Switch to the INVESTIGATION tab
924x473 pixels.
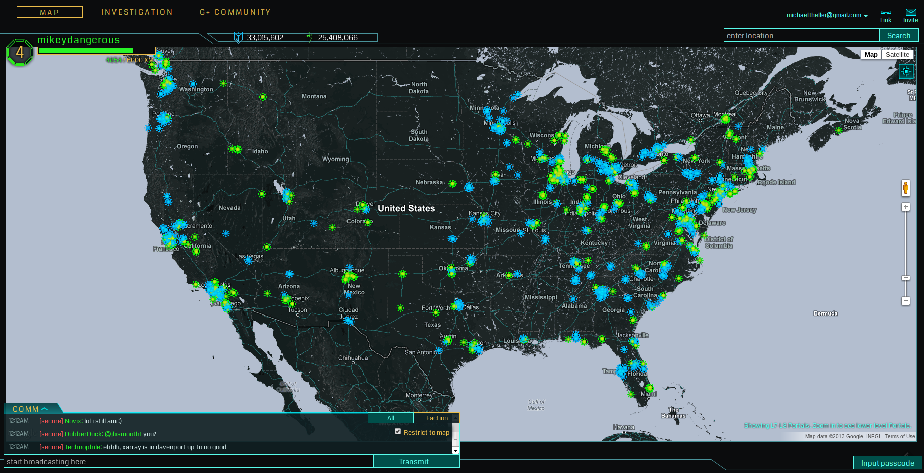pos(137,12)
